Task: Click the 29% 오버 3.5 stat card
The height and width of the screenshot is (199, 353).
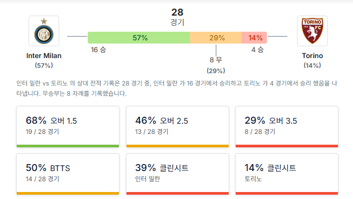Action: tap(287, 127)
